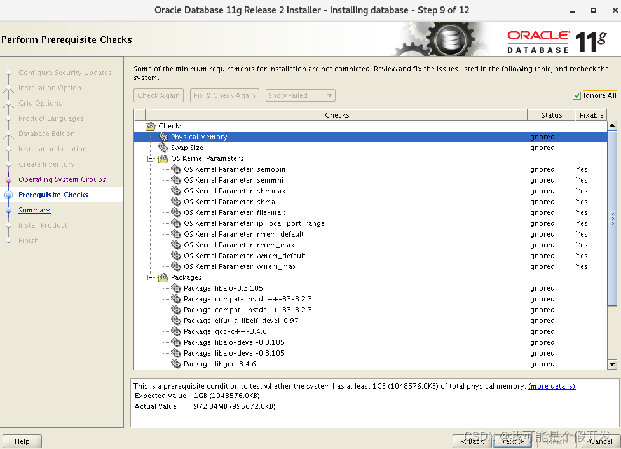This screenshot has height=449, width=621.
Task: Open the more details link
Action: [x=552, y=386]
